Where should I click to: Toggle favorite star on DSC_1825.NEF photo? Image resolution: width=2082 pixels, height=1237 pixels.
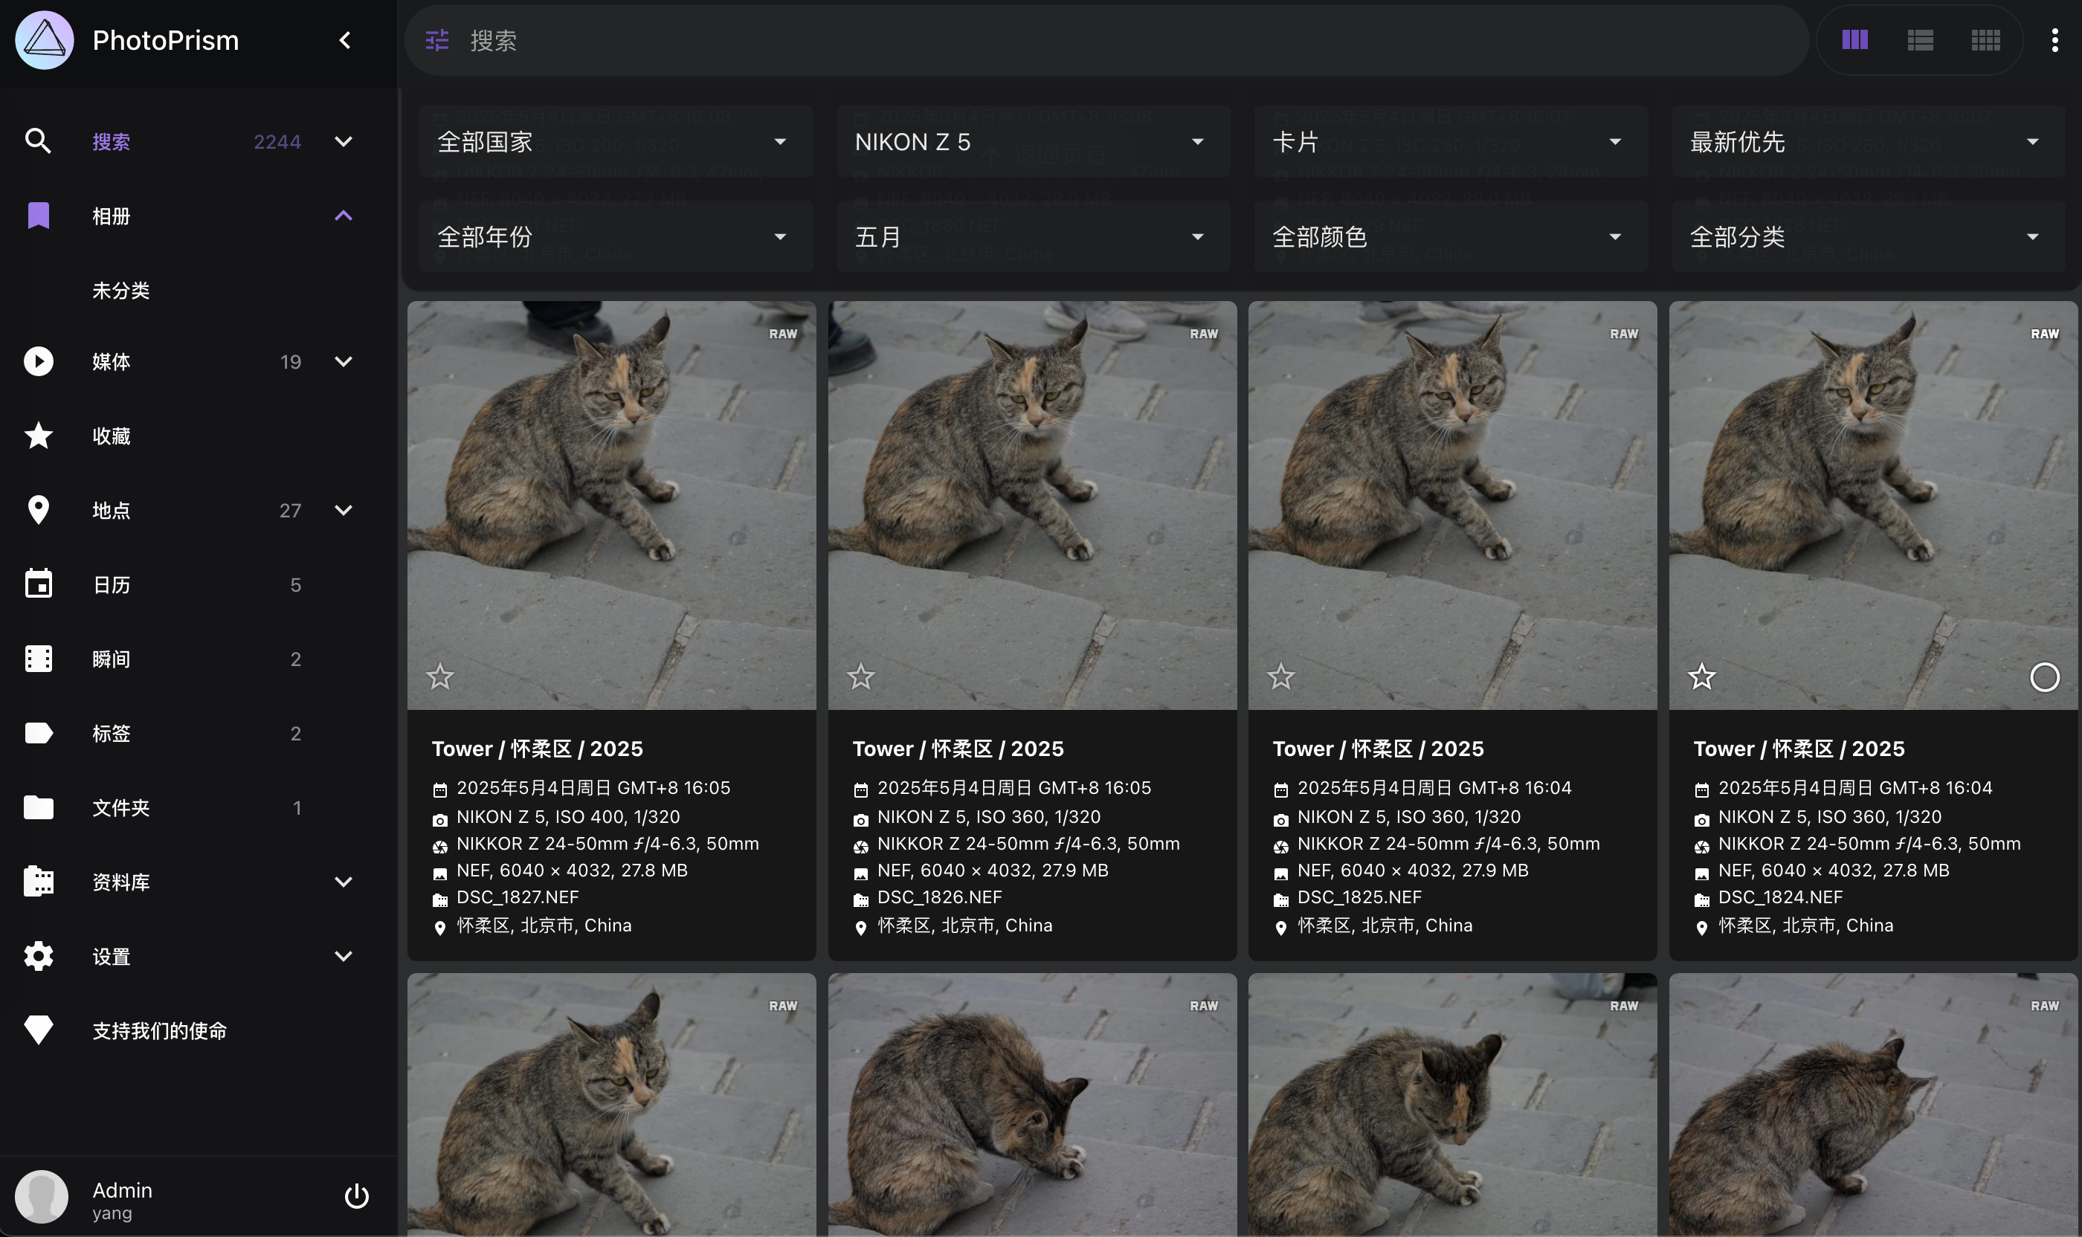coord(1280,676)
